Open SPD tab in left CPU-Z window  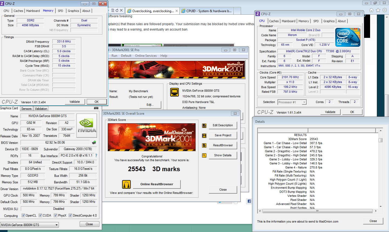pos(61,11)
